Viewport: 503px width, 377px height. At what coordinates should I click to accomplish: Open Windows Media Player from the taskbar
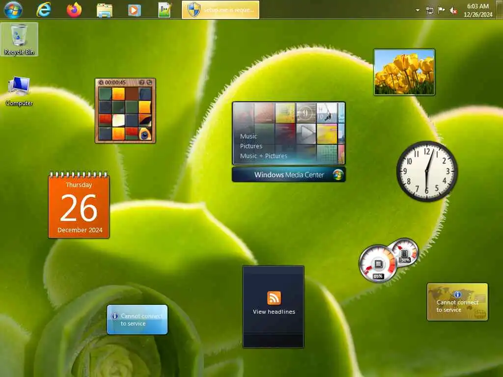(134, 10)
